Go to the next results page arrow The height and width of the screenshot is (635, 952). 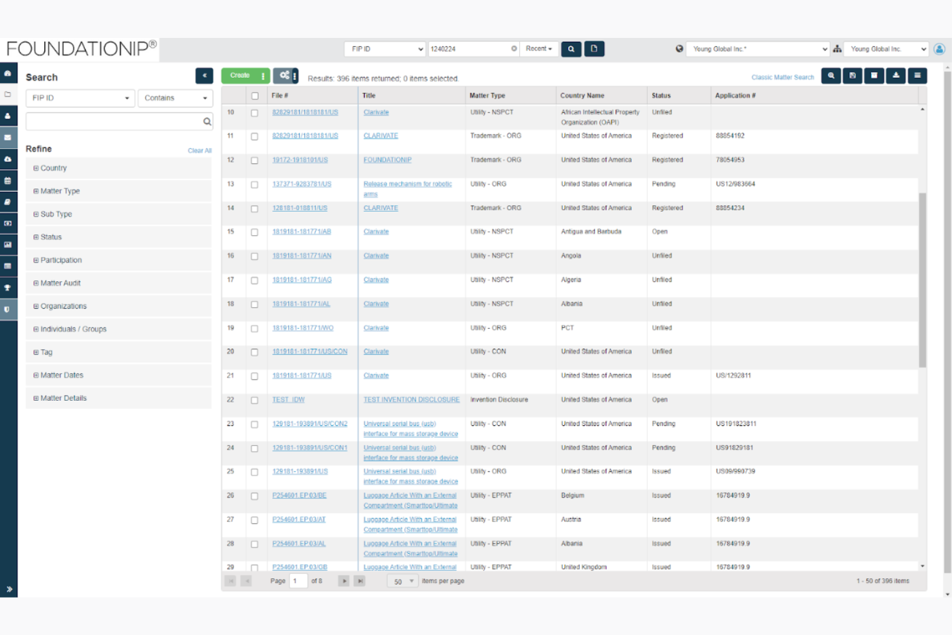[x=344, y=581]
